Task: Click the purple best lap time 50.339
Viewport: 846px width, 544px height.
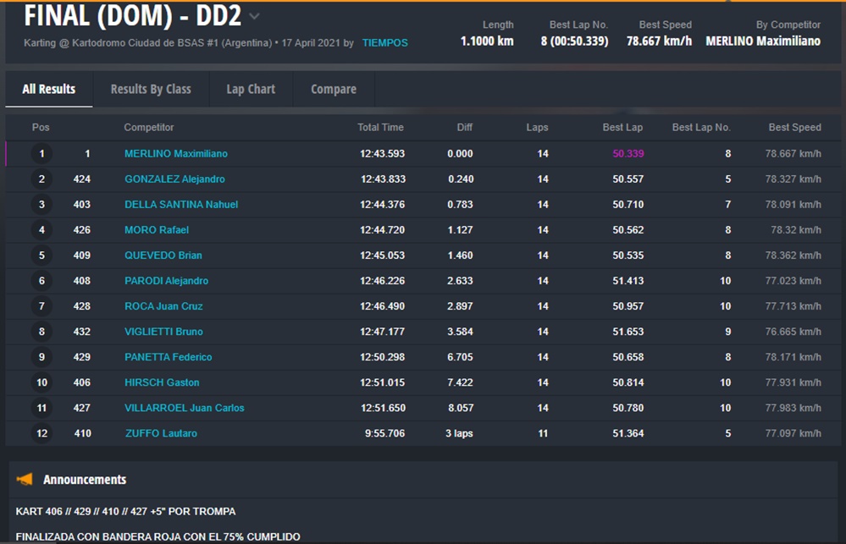Action: (x=628, y=154)
